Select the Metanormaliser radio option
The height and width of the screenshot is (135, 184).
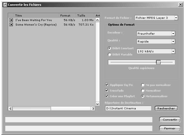pyautogui.click(x=143, y=96)
